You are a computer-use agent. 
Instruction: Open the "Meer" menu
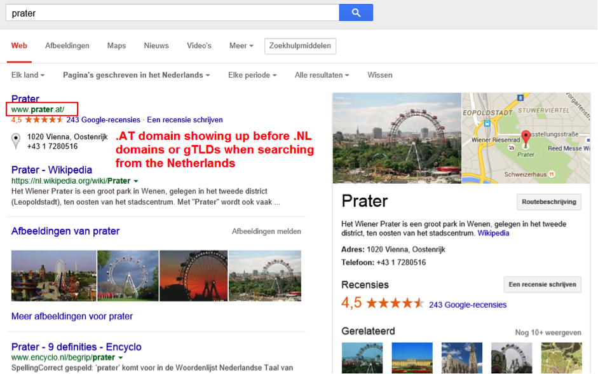(x=240, y=46)
